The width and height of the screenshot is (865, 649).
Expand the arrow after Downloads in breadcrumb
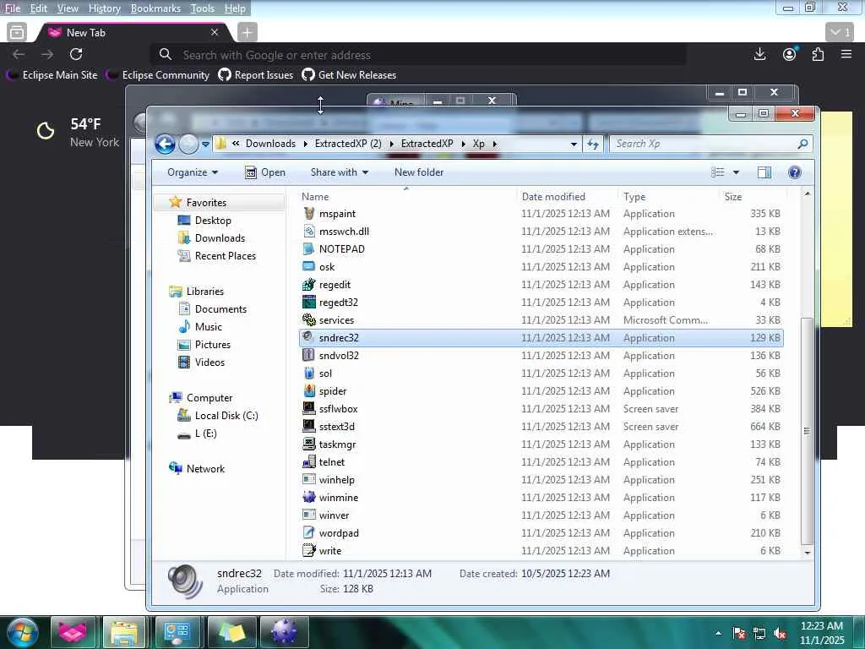point(305,144)
